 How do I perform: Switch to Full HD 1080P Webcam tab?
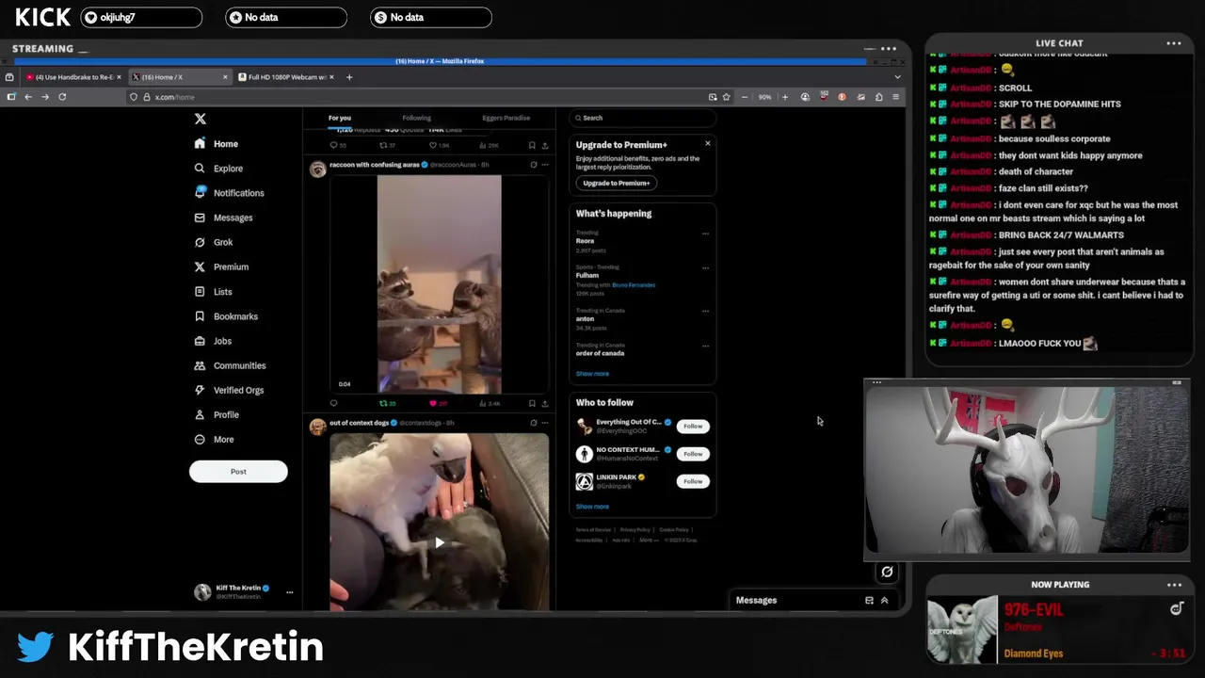(286, 77)
